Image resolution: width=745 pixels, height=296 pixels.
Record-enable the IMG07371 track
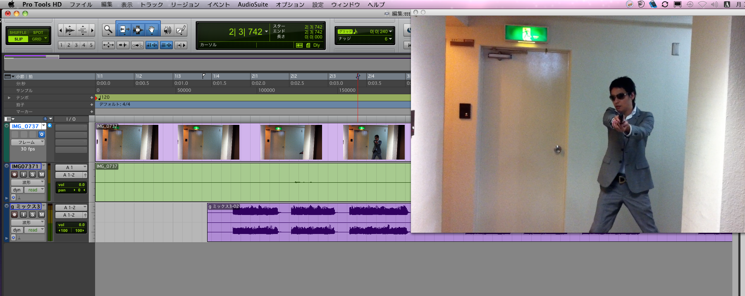(14, 174)
